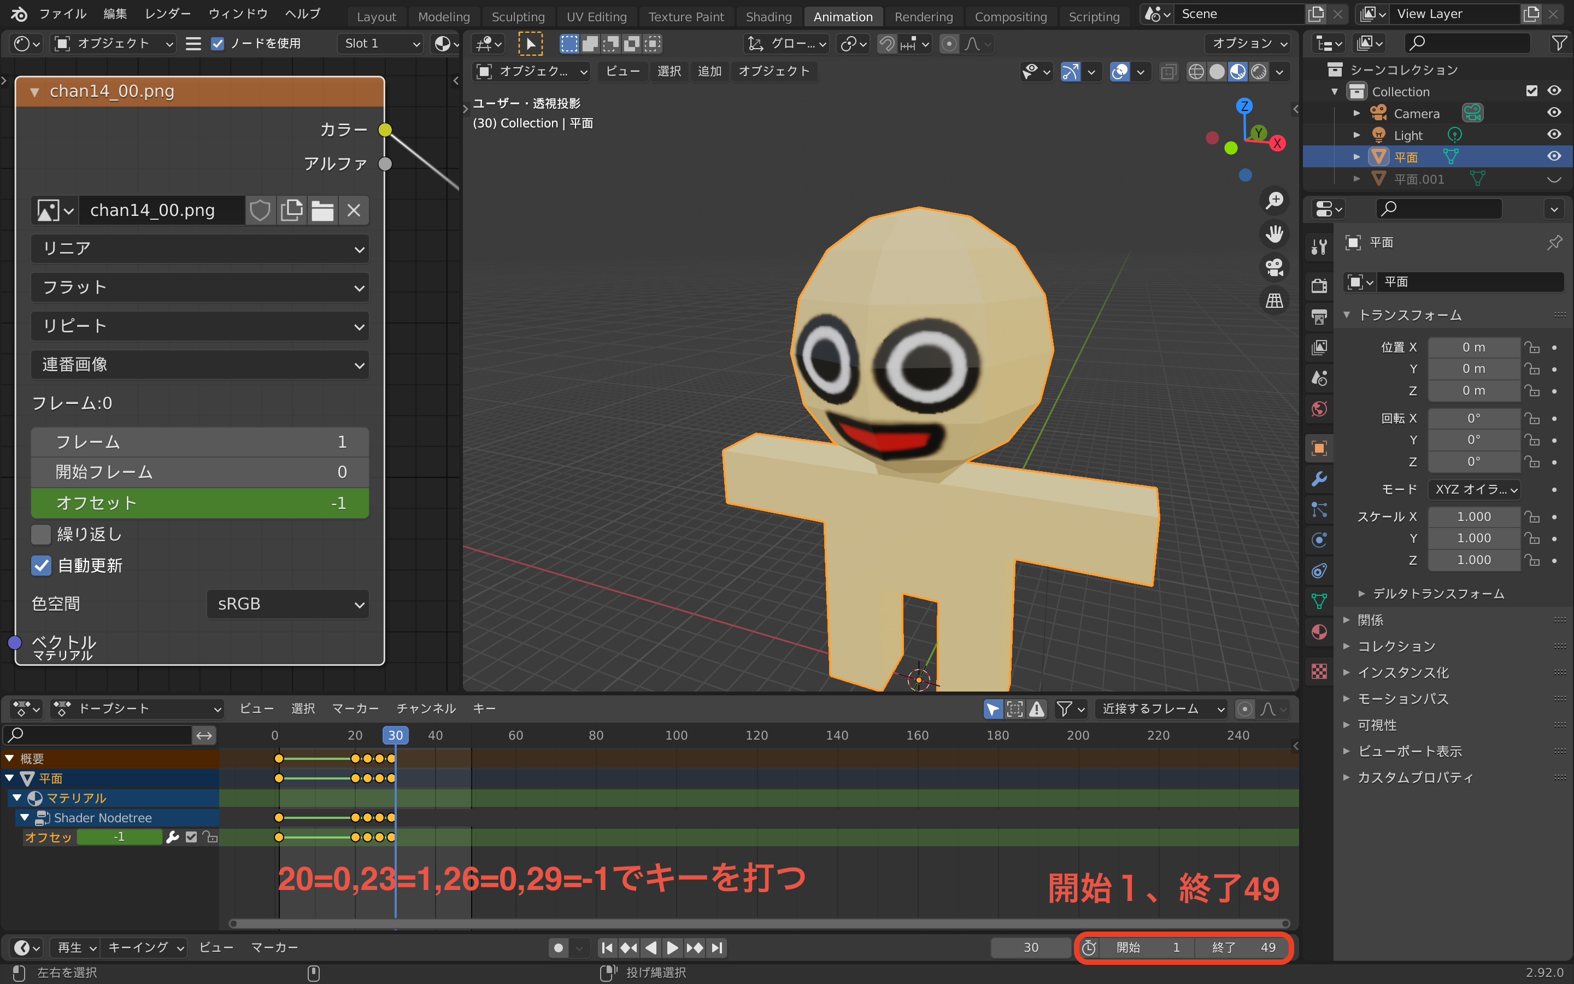Open the World properties (globe icon)

click(1319, 409)
